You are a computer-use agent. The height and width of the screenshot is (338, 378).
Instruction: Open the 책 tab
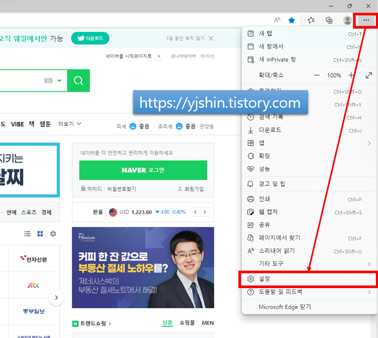(31, 124)
